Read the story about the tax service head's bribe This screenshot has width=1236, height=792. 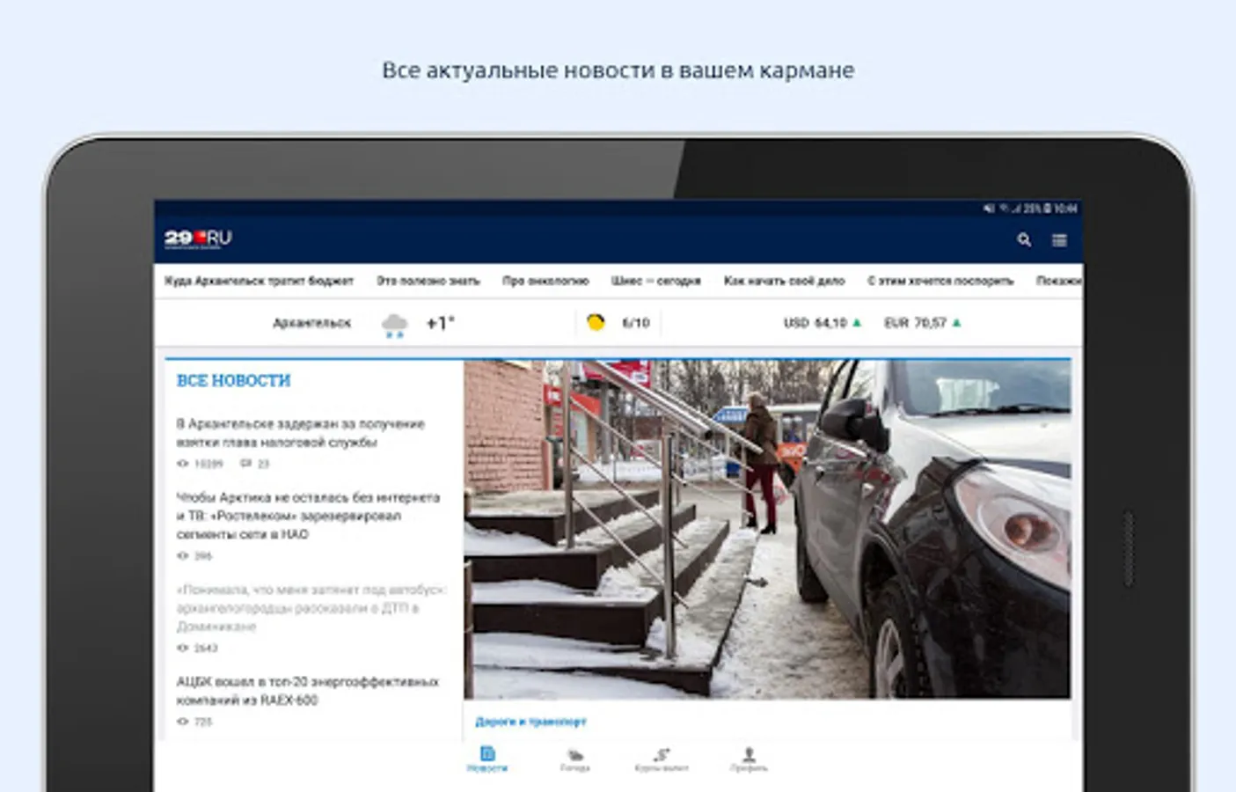(x=300, y=433)
